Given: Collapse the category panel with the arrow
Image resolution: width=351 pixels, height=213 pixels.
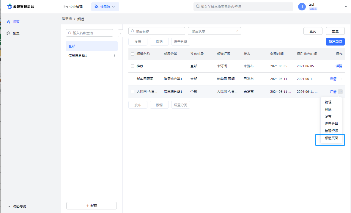Looking at the screenshot, I should click(x=120, y=33).
